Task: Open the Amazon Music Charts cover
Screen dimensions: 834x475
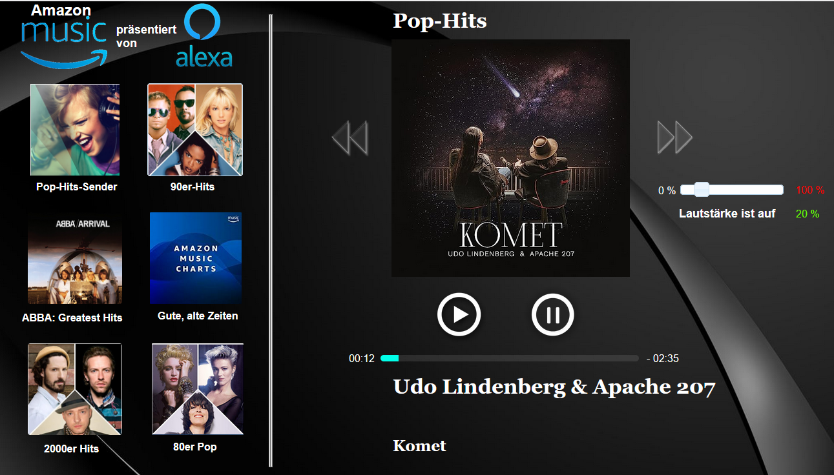Action: pyautogui.click(x=196, y=258)
